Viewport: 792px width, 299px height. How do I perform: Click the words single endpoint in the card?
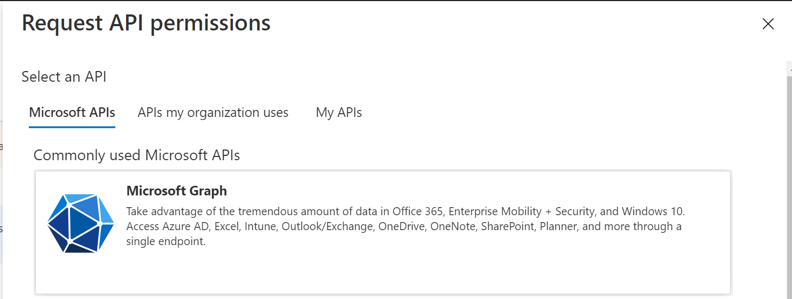[166, 241]
